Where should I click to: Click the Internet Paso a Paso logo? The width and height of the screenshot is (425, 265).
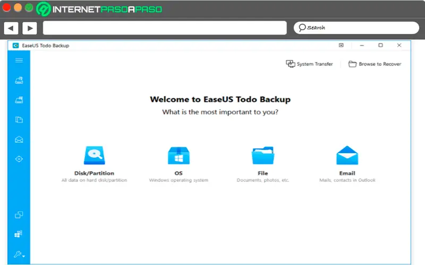point(99,9)
